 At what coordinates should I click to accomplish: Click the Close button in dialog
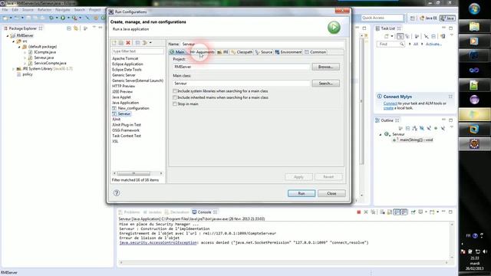(x=331, y=193)
